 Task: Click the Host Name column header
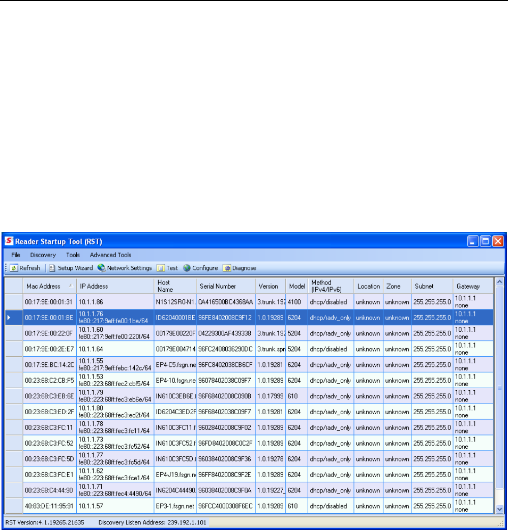[x=175, y=286]
